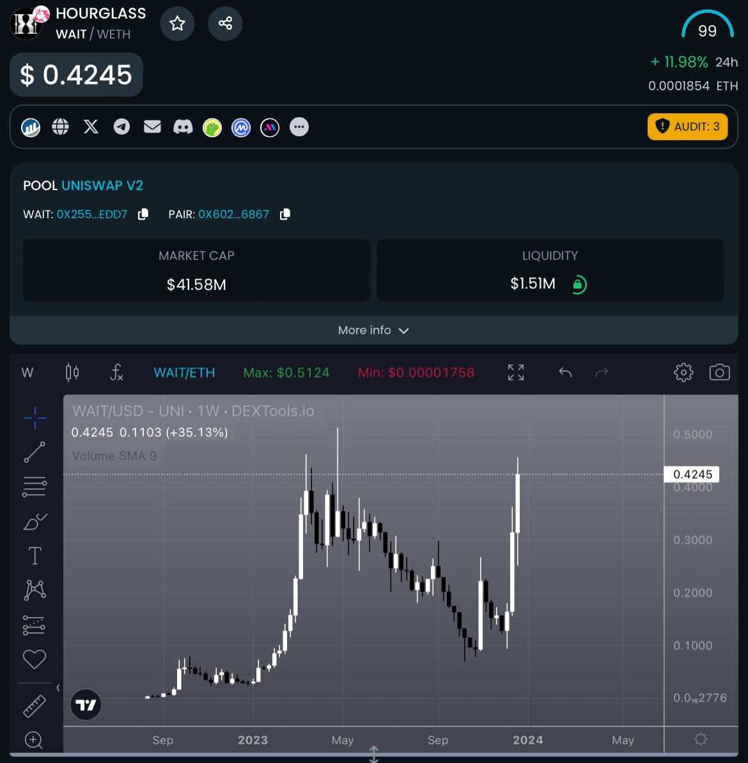The width and height of the screenshot is (748, 763).
Task: Enter fullscreen chart mode
Action: (x=516, y=373)
